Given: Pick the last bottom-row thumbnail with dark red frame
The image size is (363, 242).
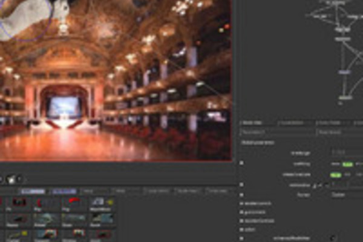Looking at the screenshot, I should pyautogui.click(x=102, y=234).
